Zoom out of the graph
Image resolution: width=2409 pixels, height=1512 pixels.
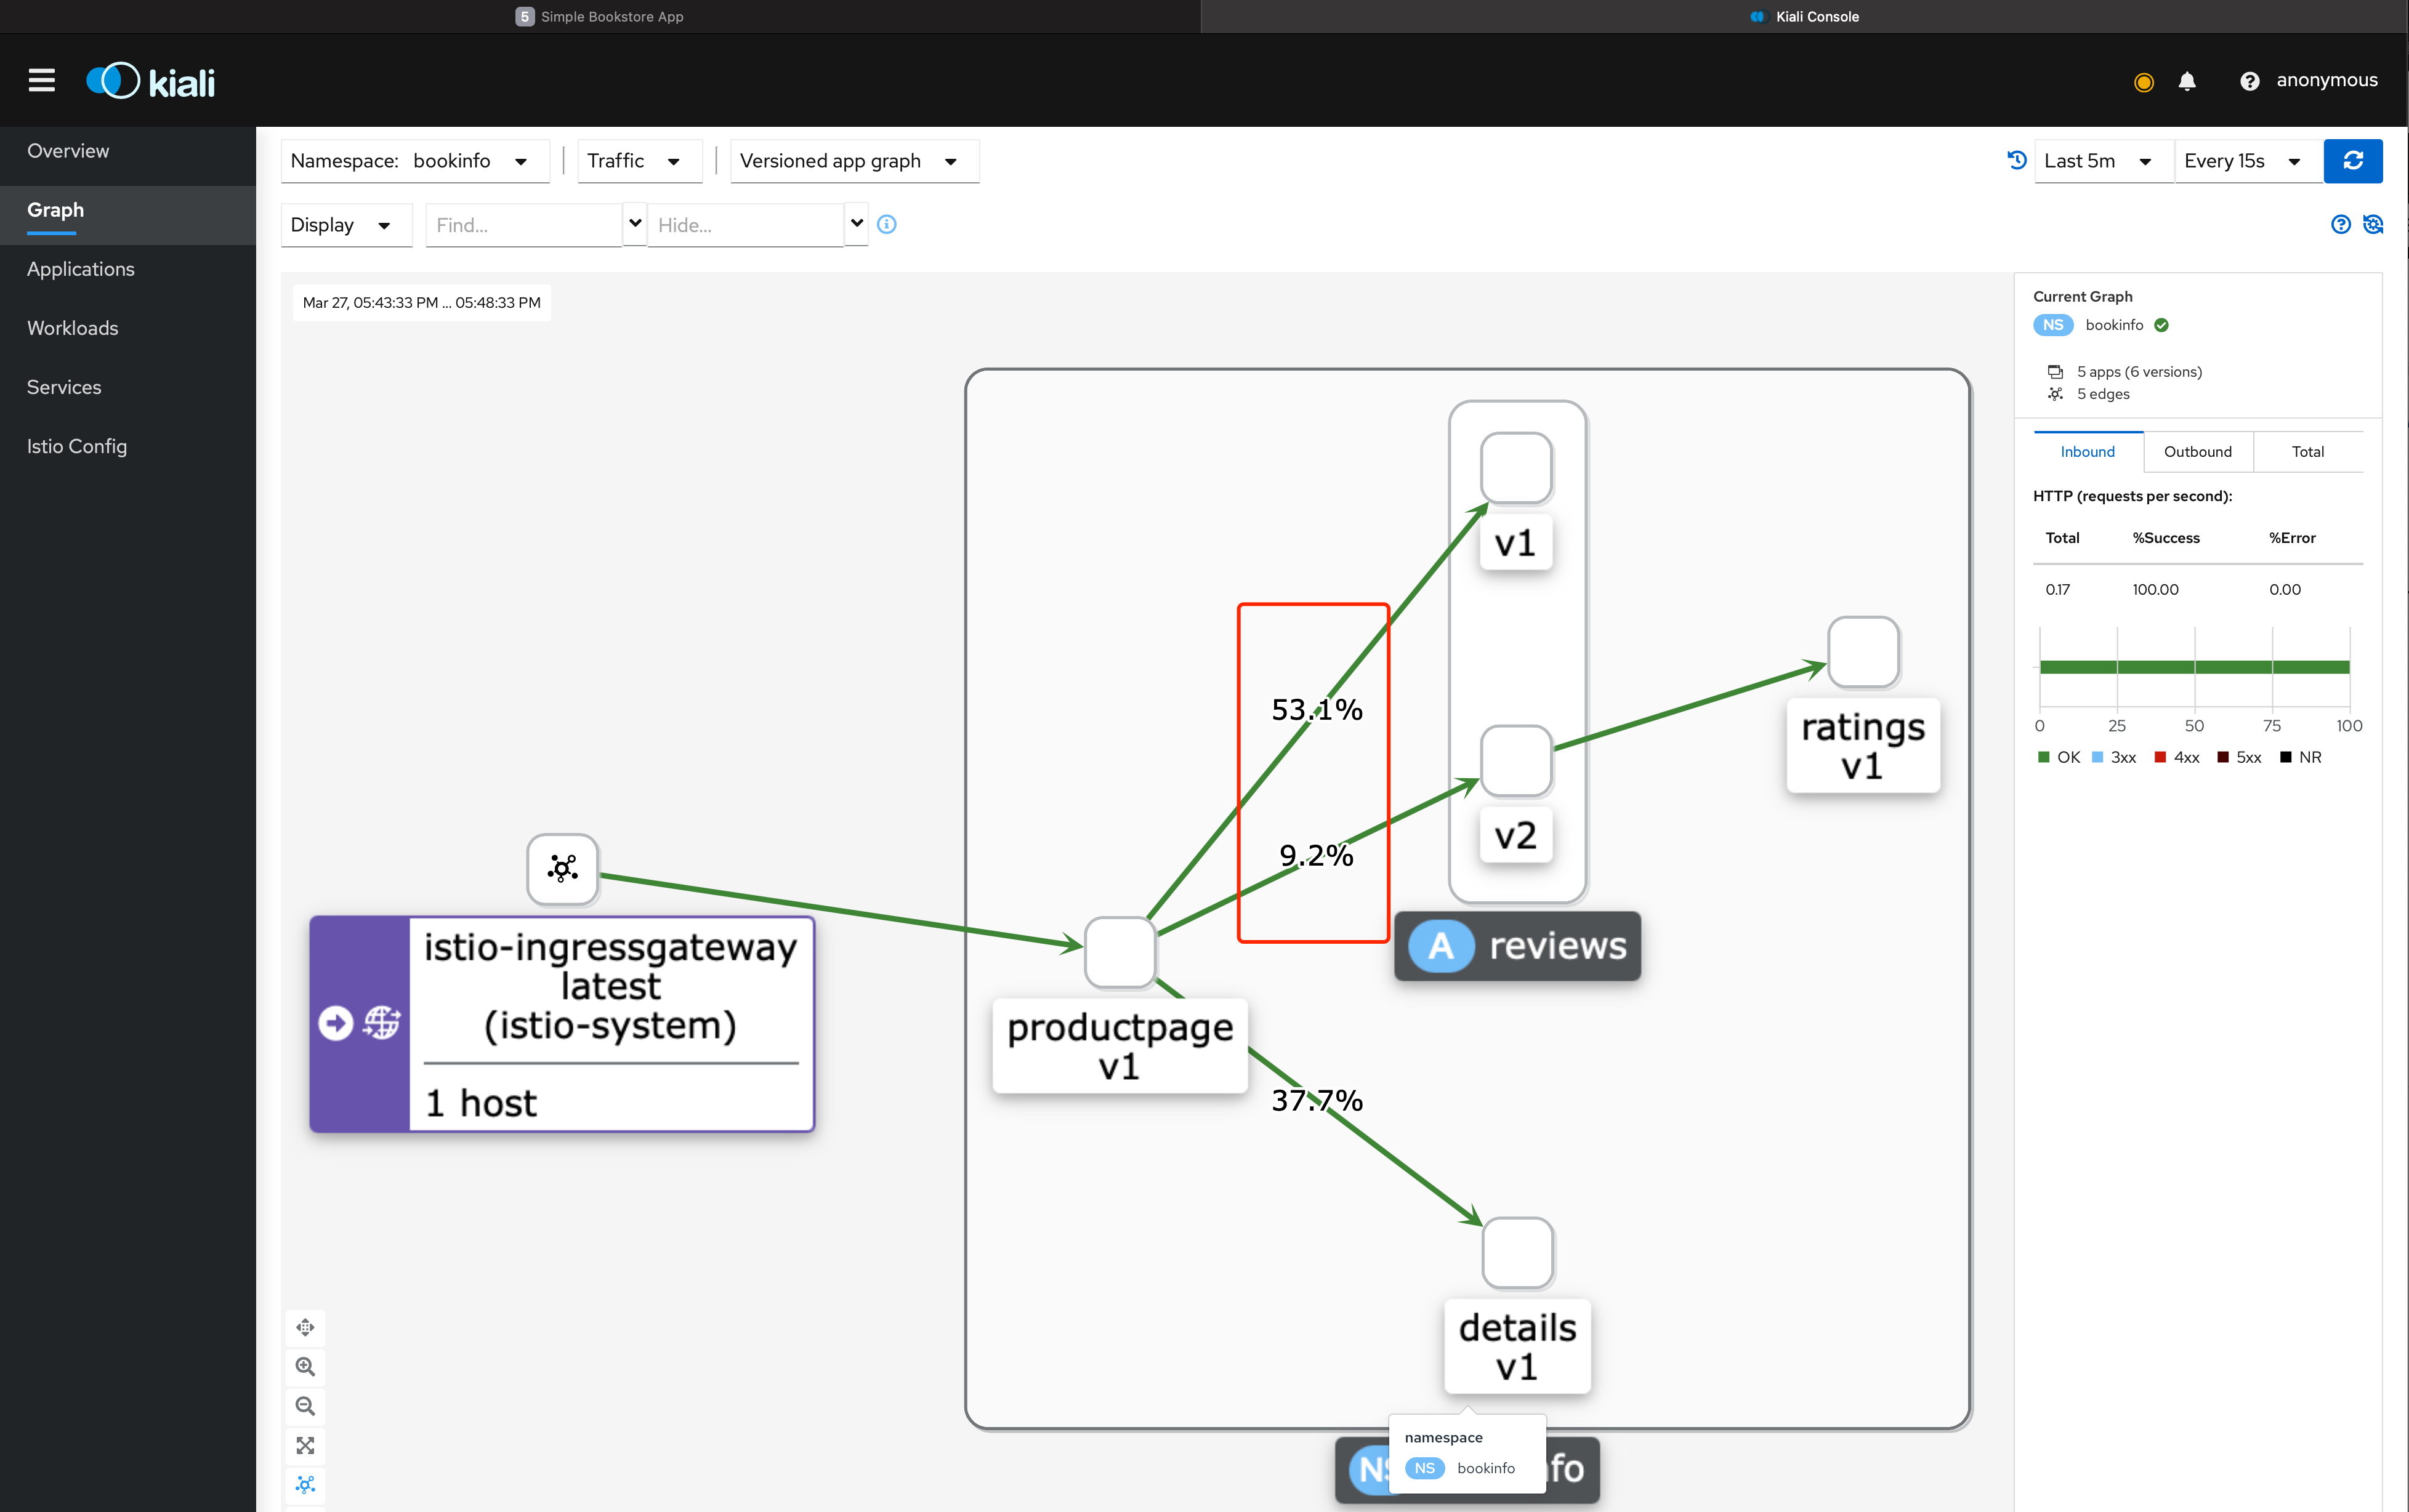click(x=305, y=1406)
